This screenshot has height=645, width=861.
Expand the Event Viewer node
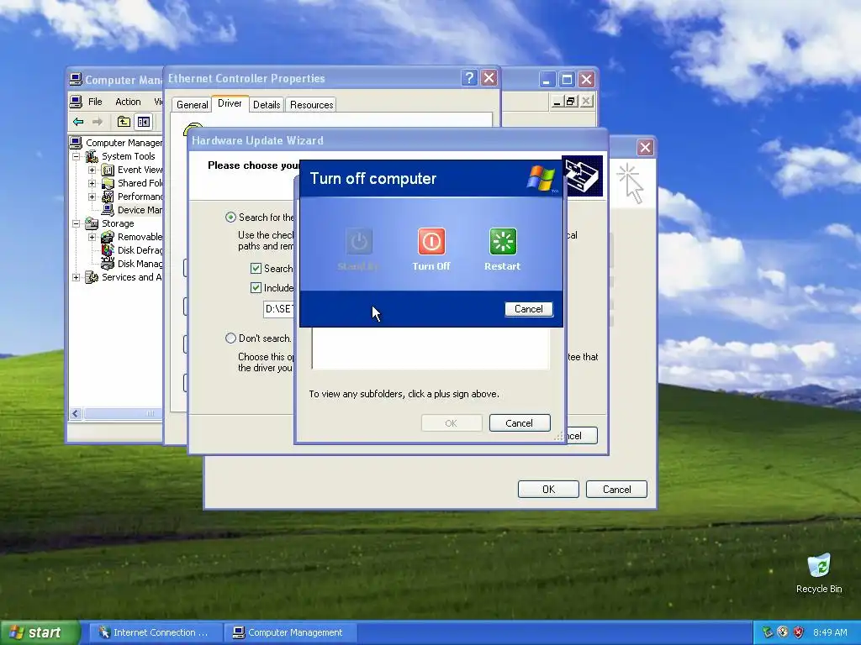pos(92,170)
